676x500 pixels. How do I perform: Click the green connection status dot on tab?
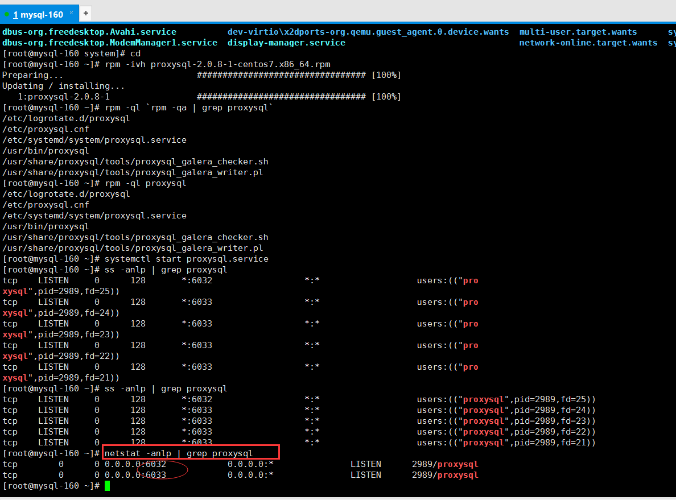coord(6,15)
